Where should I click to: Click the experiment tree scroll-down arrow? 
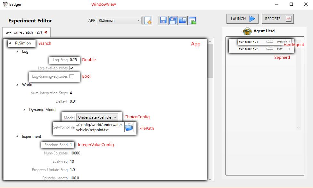210,179
